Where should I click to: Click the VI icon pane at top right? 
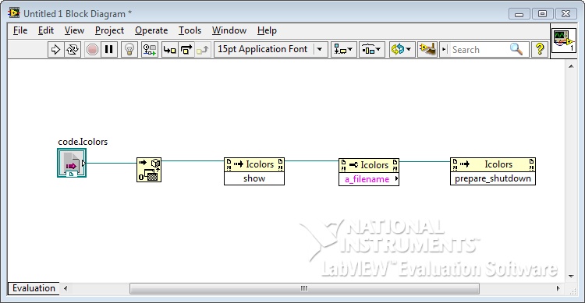[x=564, y=40]
